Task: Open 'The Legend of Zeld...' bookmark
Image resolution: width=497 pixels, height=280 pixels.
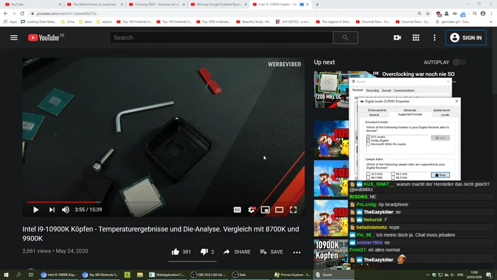Action: [x=333, y=22]
